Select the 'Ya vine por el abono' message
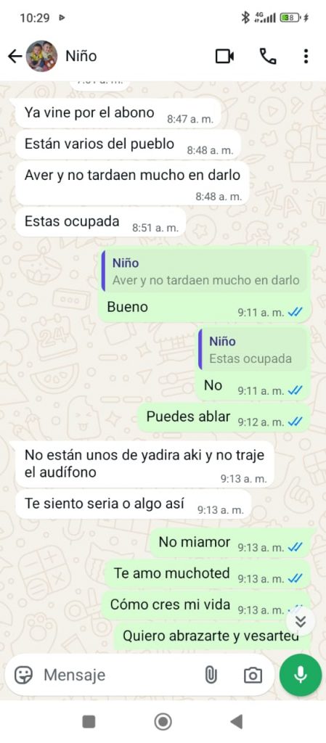Image resolution: width=326 pixels, height=743 pixels. pos(118,113)
